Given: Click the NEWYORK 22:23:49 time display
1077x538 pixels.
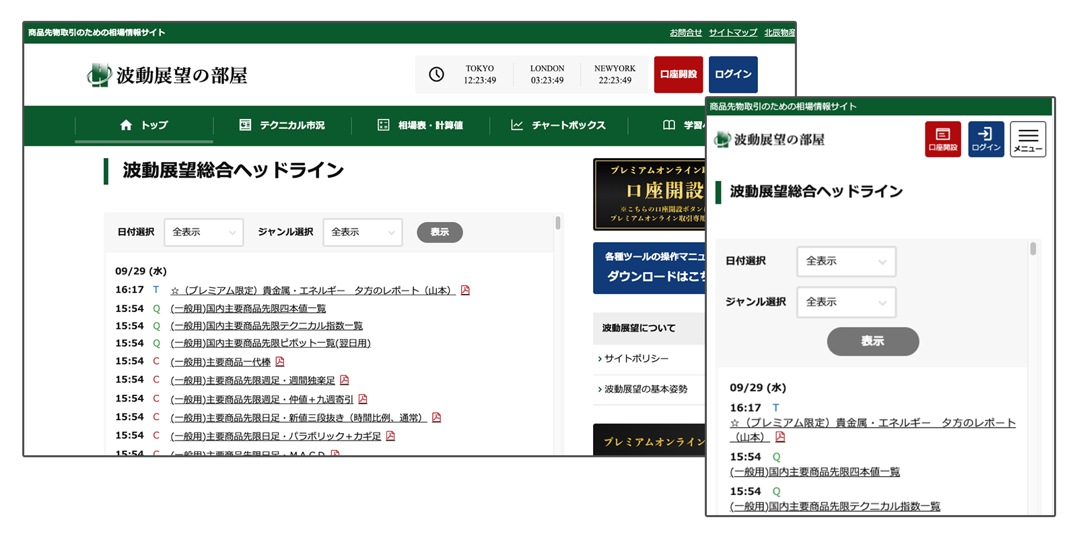Looking at the screenshot, I should point(615,75).
